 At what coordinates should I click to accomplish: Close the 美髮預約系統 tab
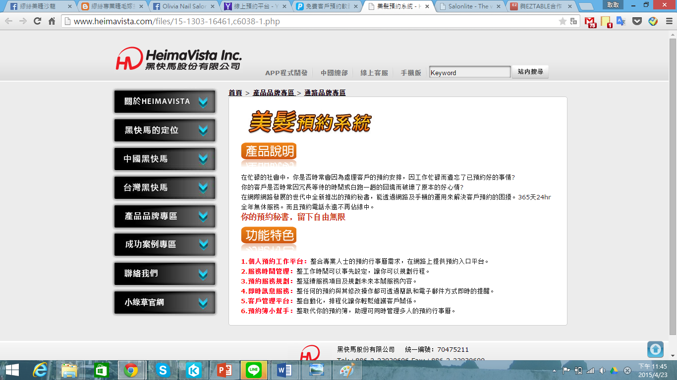pos(427,6)
